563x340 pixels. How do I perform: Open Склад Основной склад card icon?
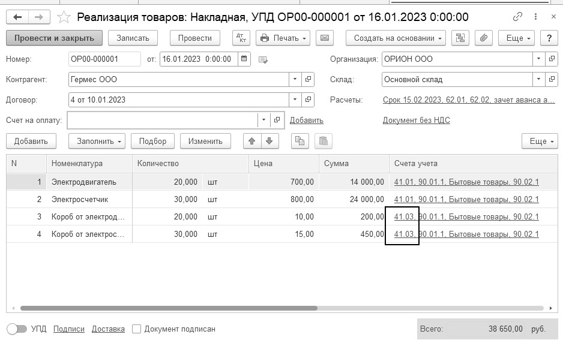[552, 79]
